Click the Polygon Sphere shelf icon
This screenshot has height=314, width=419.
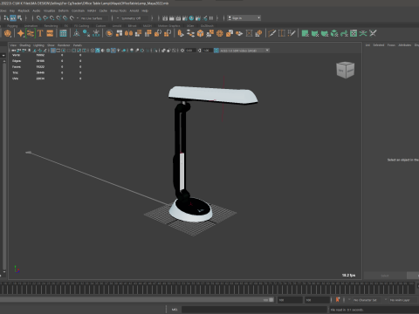pos(8,33)
